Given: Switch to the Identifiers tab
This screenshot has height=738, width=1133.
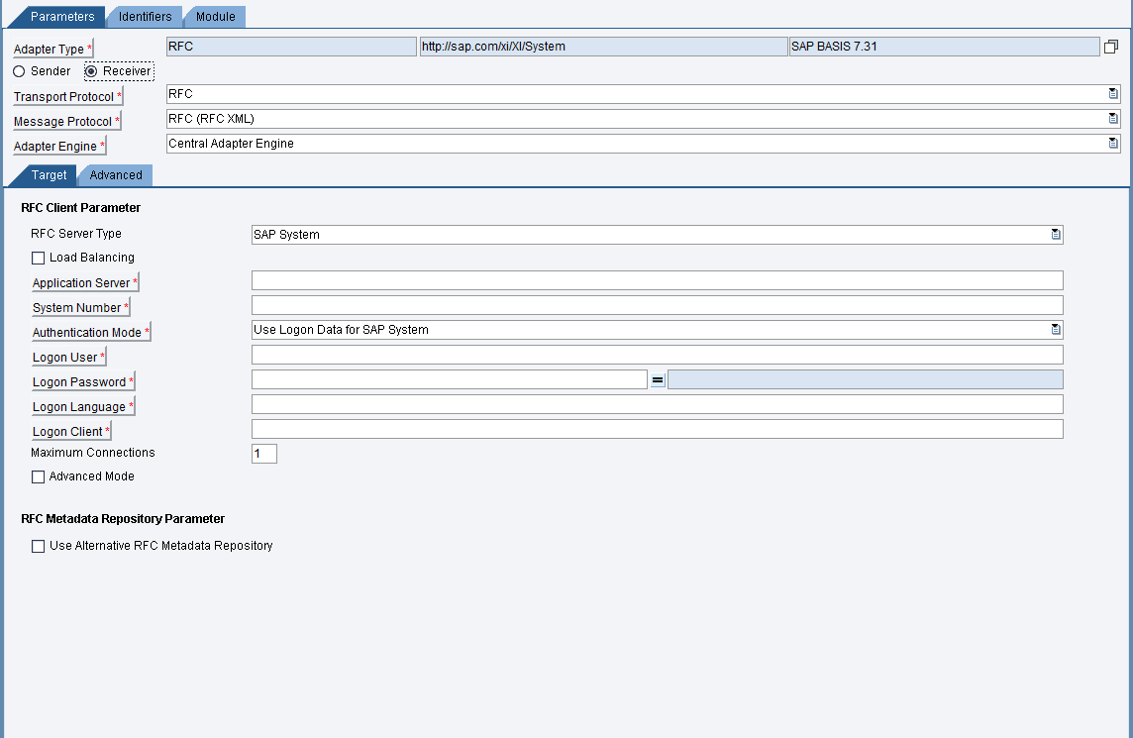Looking at the screenshot, I should 145,16.
